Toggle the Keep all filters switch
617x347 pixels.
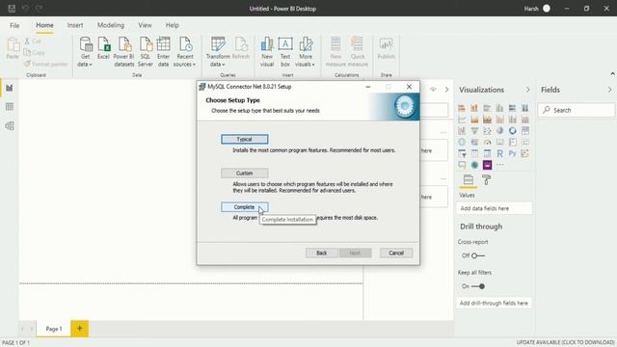pos(478,286)
